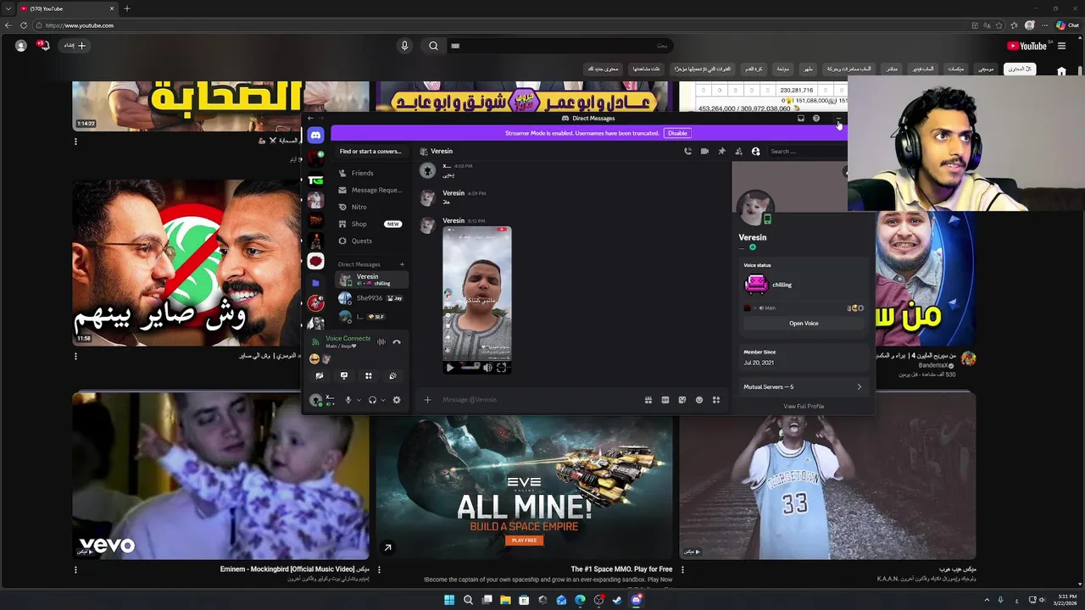Open Quests in Discord sidebar

point(371,241)
